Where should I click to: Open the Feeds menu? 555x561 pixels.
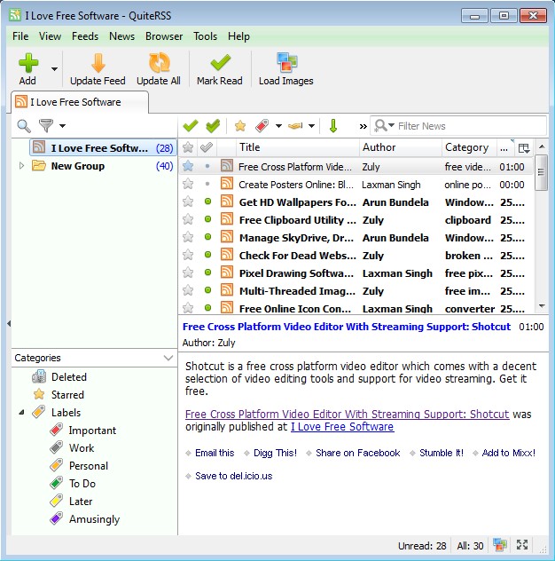pyautogui.click(x=85, y=36)
